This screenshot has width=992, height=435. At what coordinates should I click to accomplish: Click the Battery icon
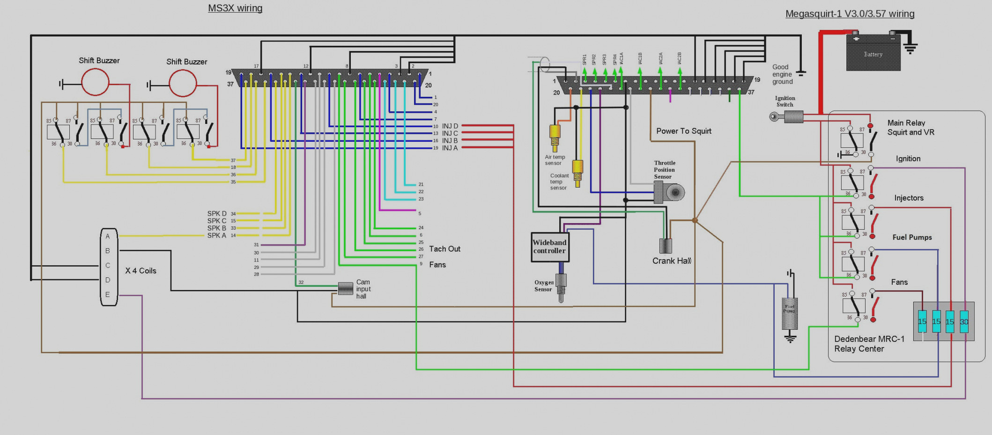point(873,53)
